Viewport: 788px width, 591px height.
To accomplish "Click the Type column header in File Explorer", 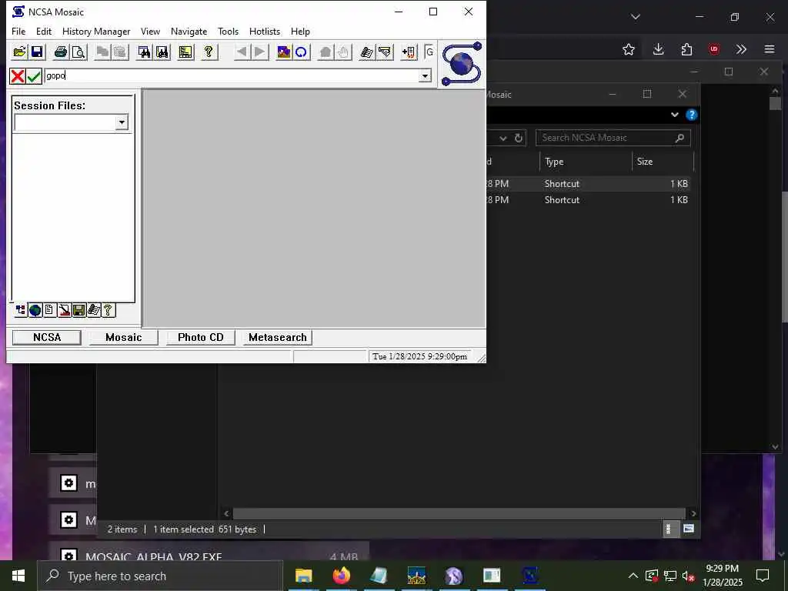I will coord(586,162).
